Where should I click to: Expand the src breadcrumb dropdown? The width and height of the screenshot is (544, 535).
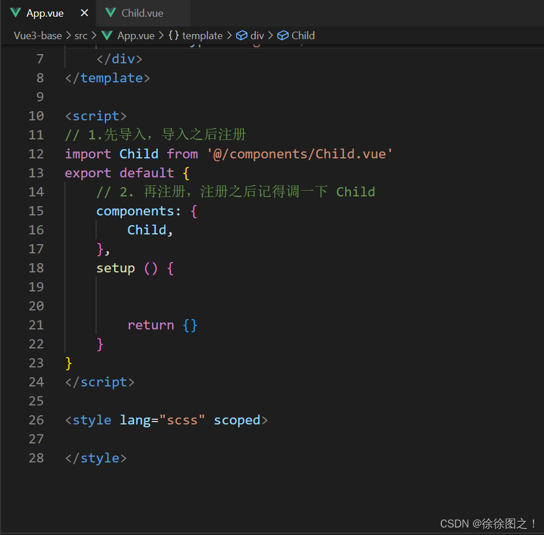(x=81, y=35)
